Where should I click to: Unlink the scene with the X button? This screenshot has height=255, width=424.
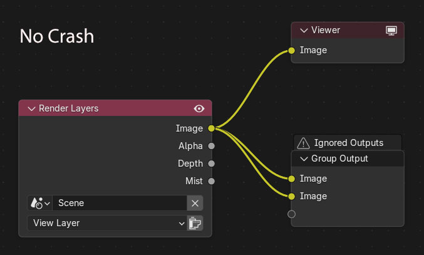point(195,203)
